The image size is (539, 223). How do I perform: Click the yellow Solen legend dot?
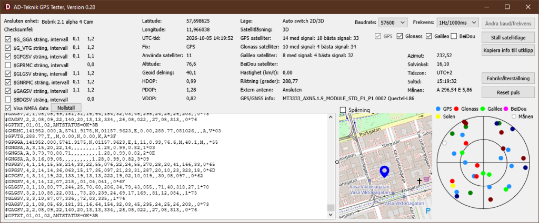point(438,116)
